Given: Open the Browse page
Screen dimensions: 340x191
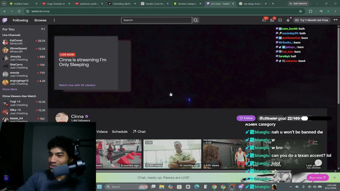Looking at the screenshot, I should (40, 20).
